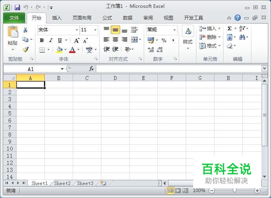Apply percent style

164,40
